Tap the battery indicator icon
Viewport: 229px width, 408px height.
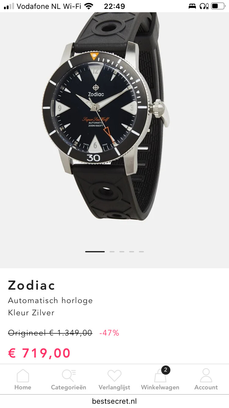tap(217, 6)
